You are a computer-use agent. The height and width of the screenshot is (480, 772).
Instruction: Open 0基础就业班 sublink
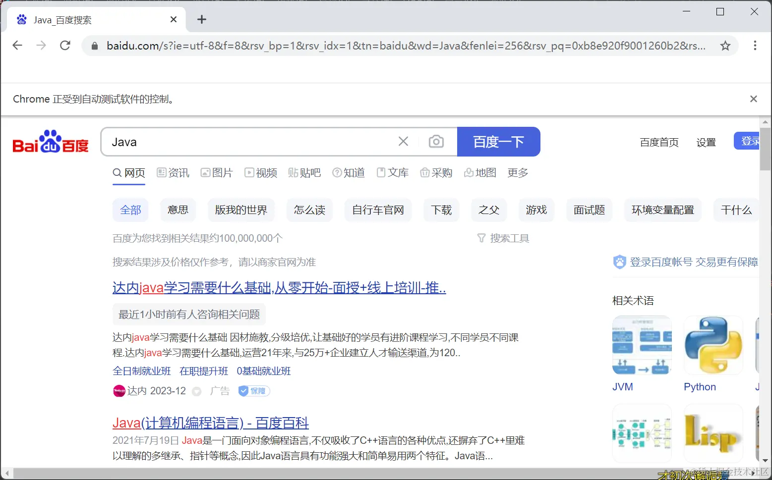tap(264, 371)
